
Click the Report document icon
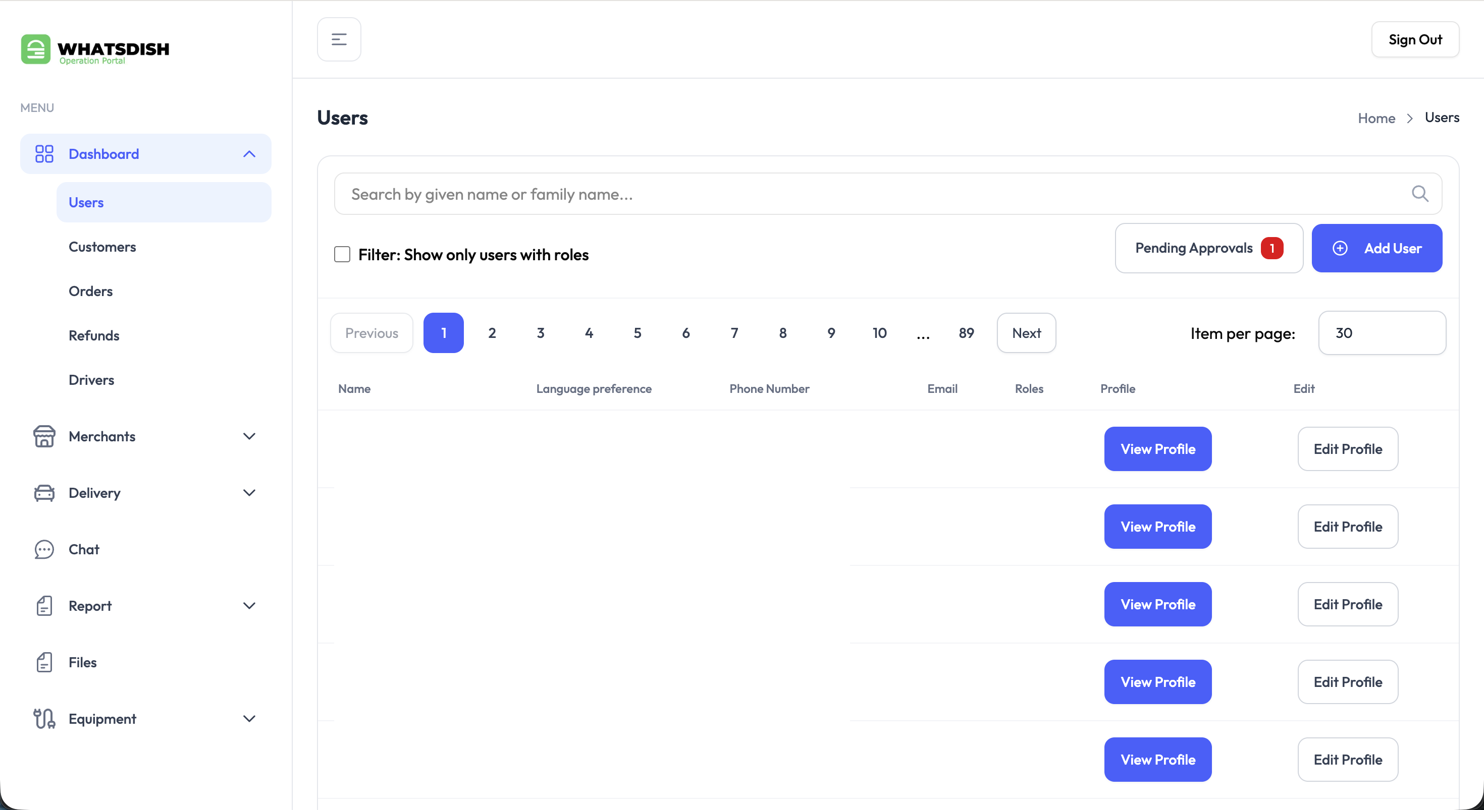tap(44, 605)
